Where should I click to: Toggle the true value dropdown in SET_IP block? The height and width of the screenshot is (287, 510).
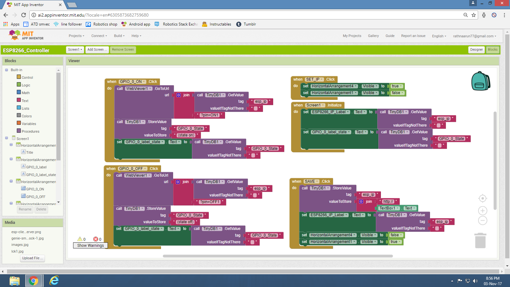(397, 86)
